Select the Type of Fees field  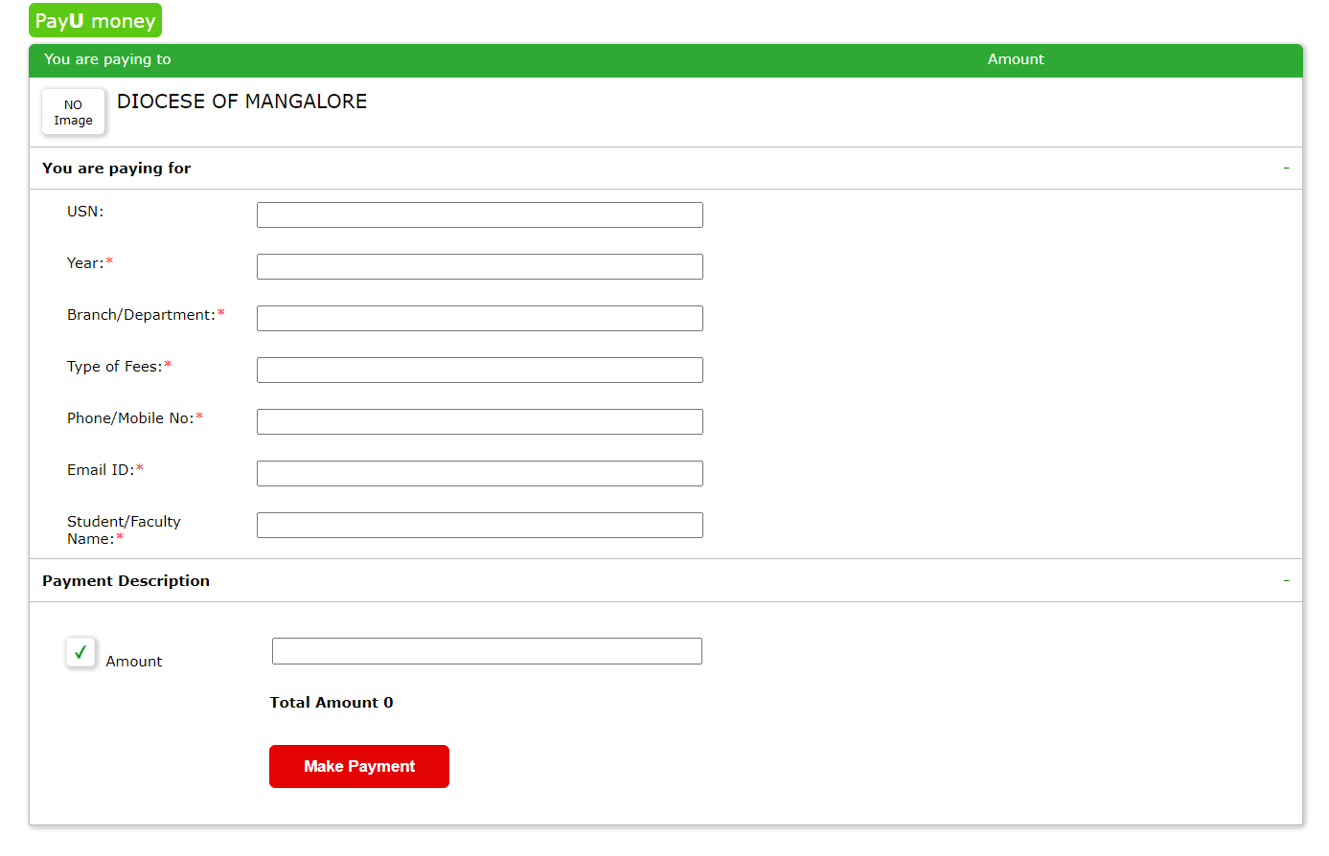tap(480, 370)
